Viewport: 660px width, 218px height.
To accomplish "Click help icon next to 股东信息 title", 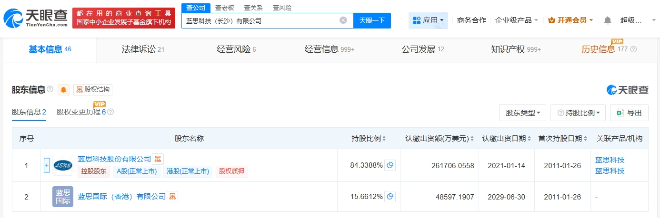I will [x=50, y=89].
